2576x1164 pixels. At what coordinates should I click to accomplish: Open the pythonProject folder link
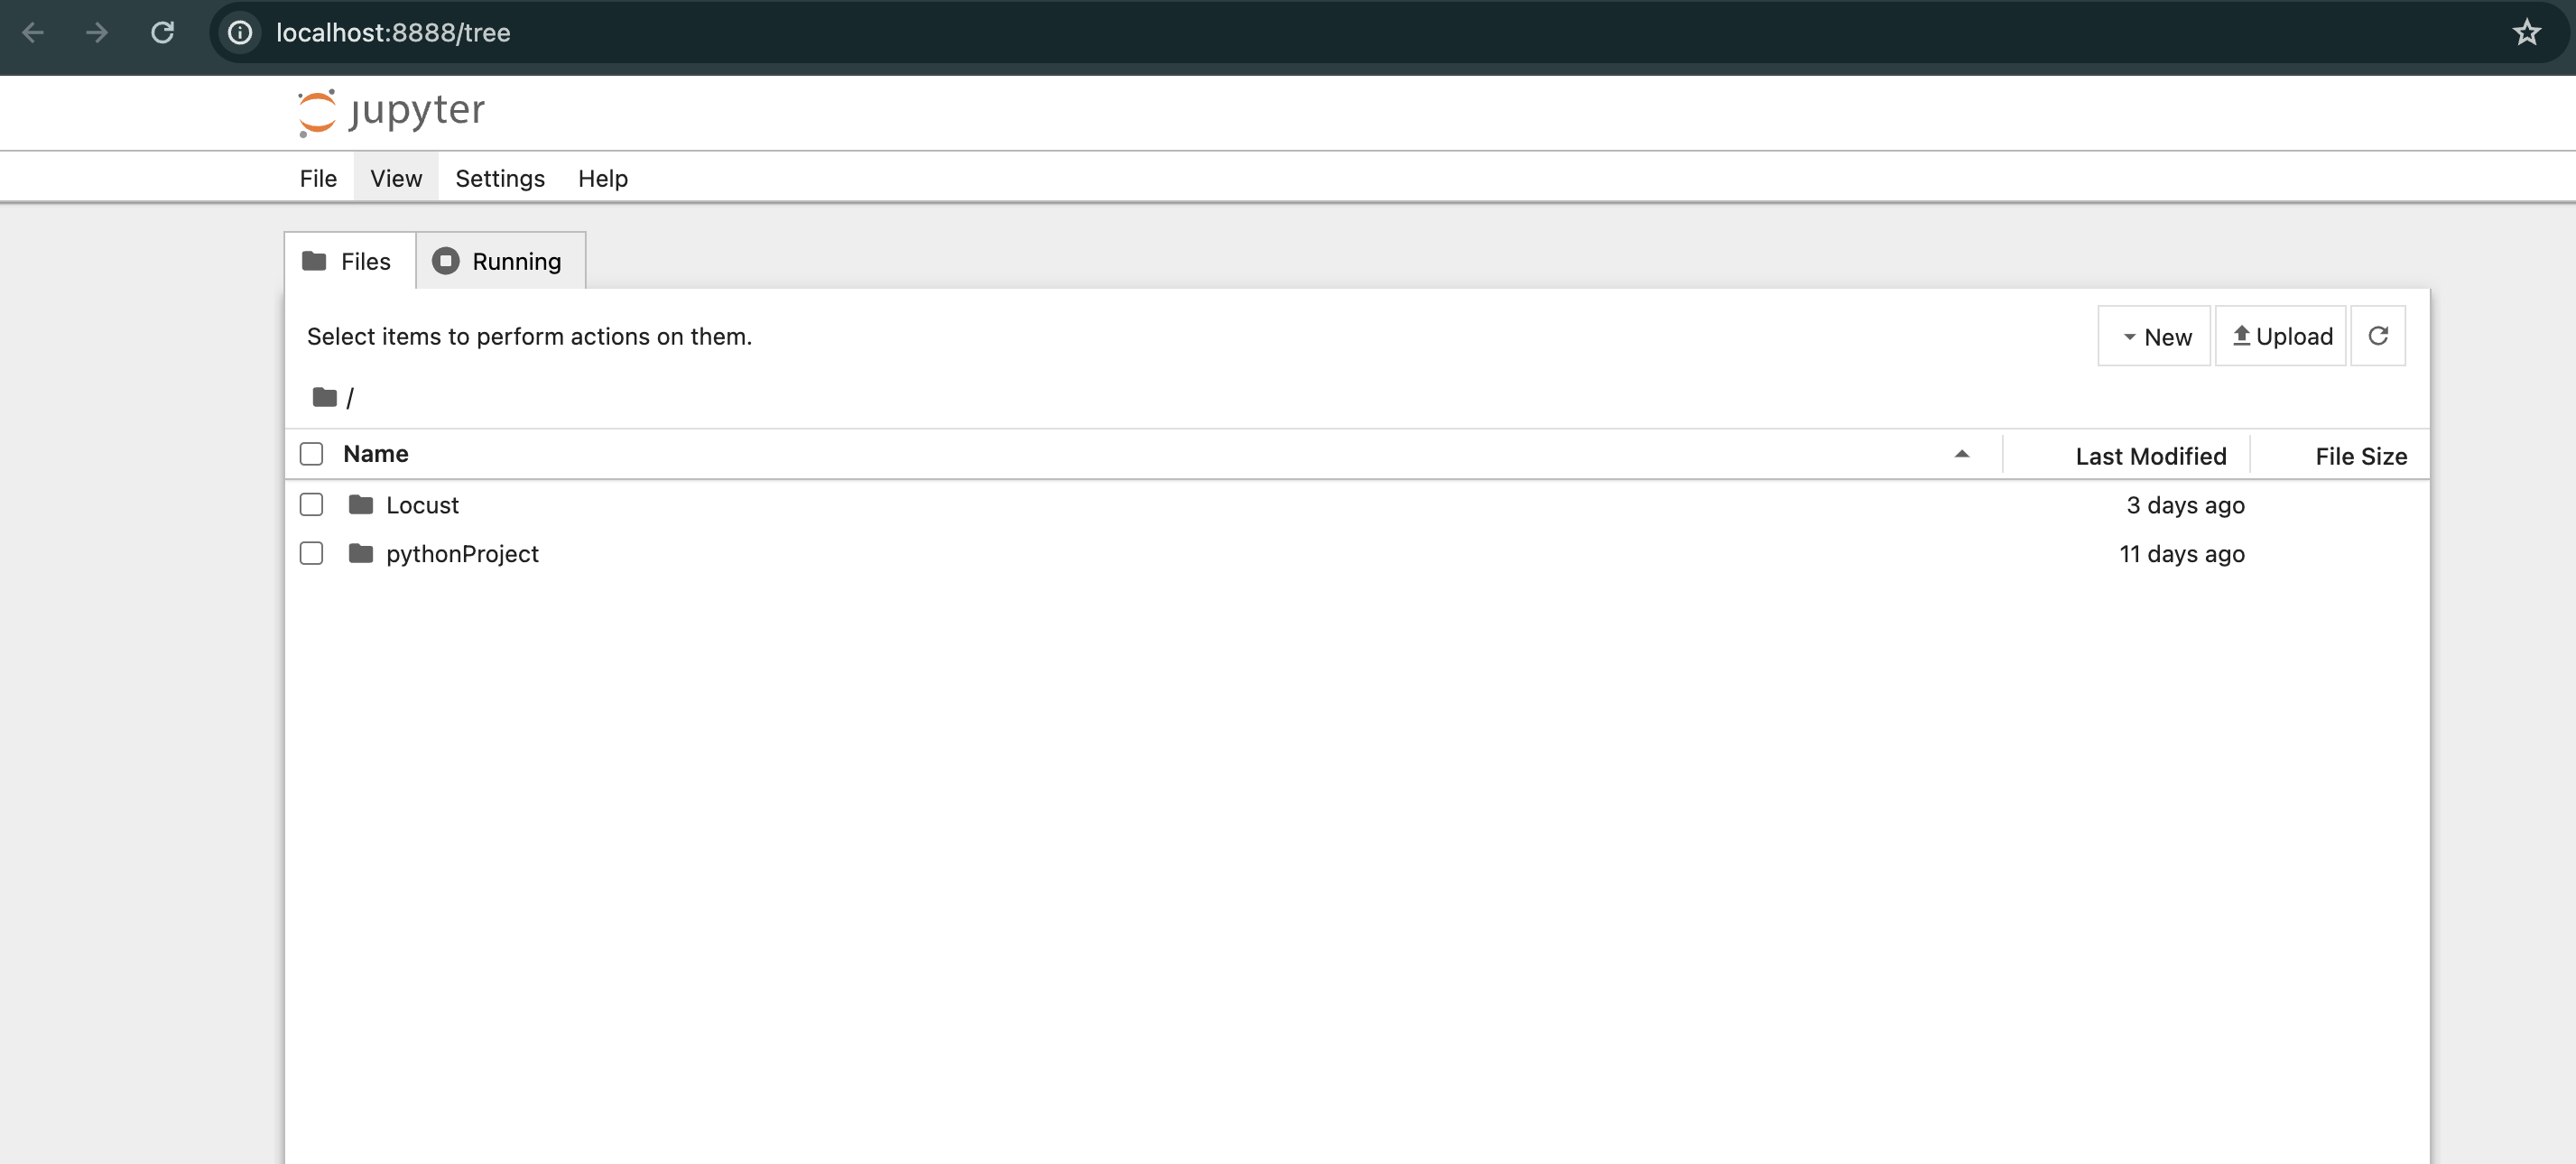click(x=462, y=553)
